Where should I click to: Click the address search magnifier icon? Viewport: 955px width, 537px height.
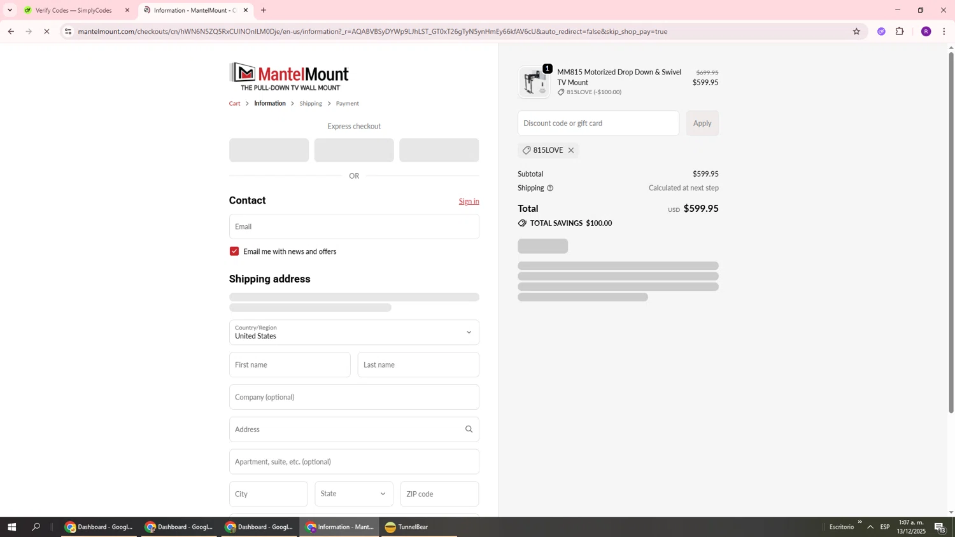[x=469, y=429]
